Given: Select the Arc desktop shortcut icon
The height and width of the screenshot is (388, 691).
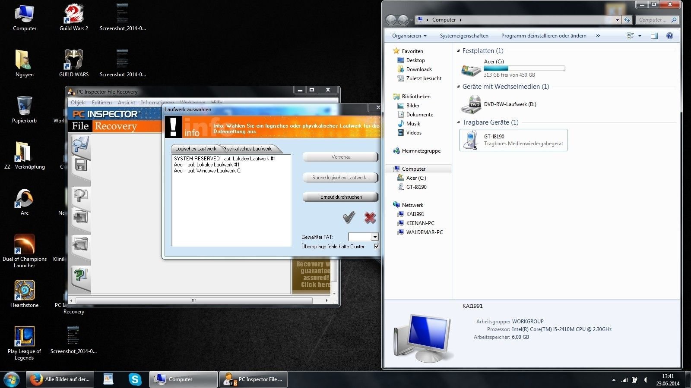Looking at the screenshot, I should pyautogui.click(x=25, y=202).
